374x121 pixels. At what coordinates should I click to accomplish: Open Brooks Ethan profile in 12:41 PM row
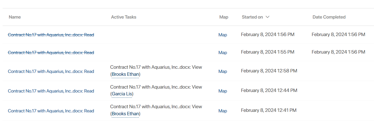pos(125,114)
